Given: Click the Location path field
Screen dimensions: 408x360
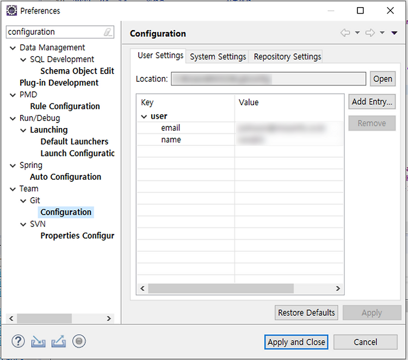Looking at the screenshot, I should 268,78.
